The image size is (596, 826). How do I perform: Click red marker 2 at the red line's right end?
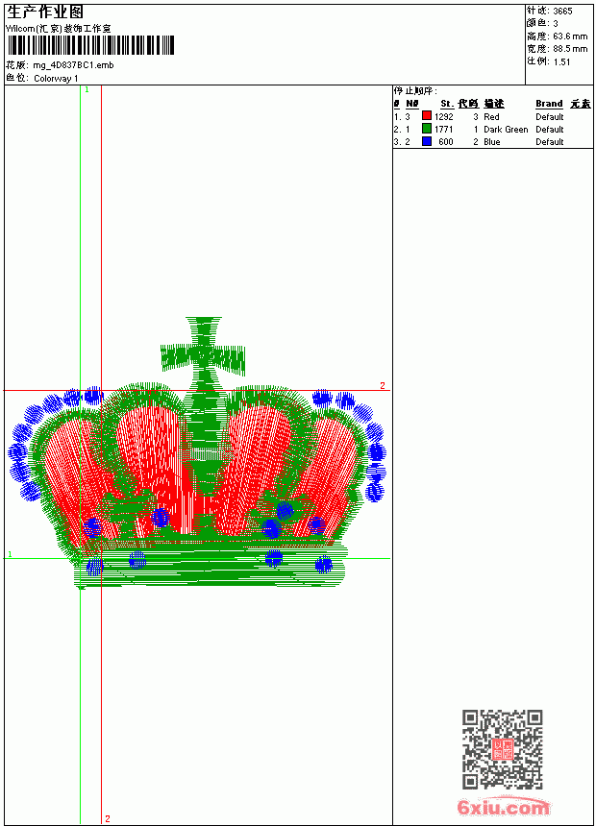(383, 385)
